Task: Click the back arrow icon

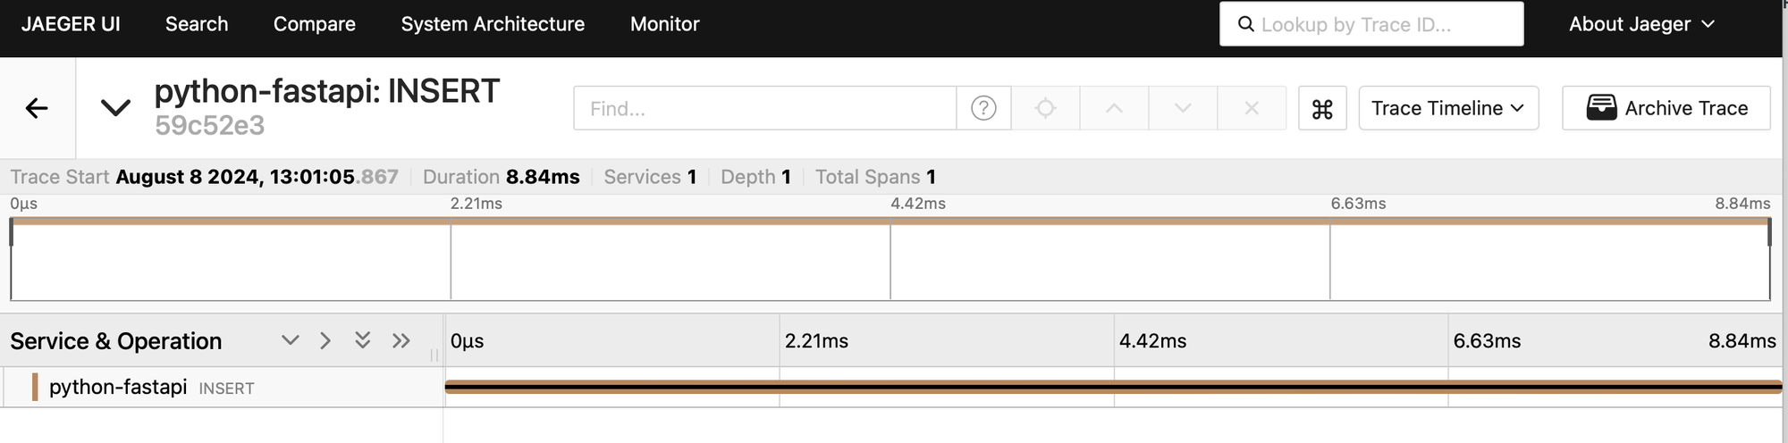Action: 37,108
